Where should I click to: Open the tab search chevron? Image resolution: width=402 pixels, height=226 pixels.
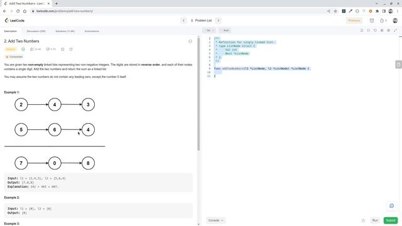pyautogui.click(x=376, y=4)
